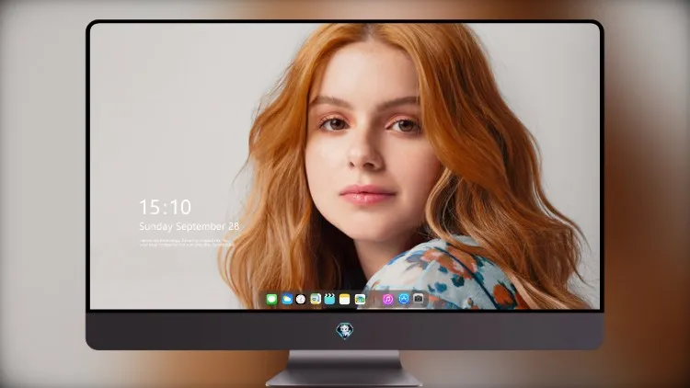Screen dimensions: 690x388
Task: Click the Sunday September 28 date
Action: (190, 226)
